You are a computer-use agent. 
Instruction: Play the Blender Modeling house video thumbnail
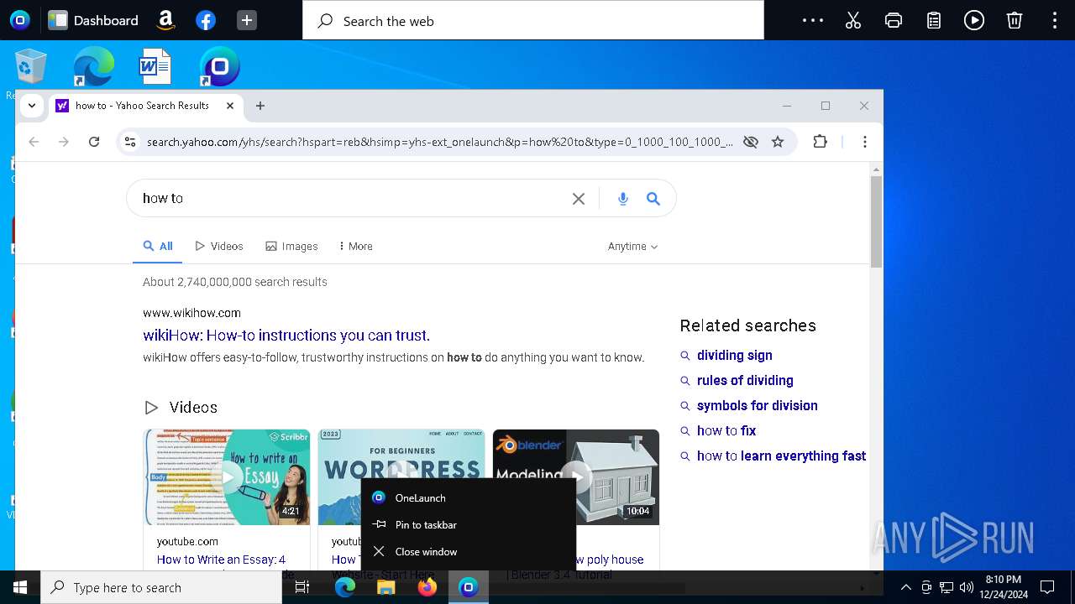(576, 477)
